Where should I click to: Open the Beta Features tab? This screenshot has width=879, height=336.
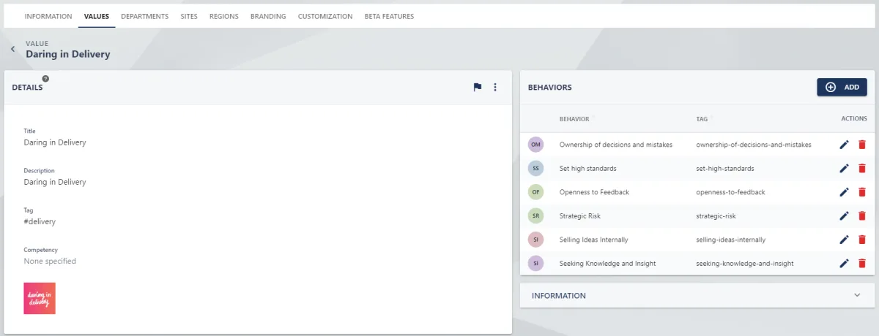(x=389, y=16)
